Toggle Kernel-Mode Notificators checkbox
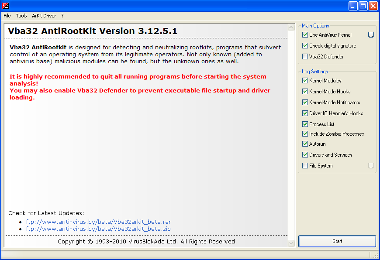Image resolution: width=380 pixels, height=260 pixels. [305, 103]
